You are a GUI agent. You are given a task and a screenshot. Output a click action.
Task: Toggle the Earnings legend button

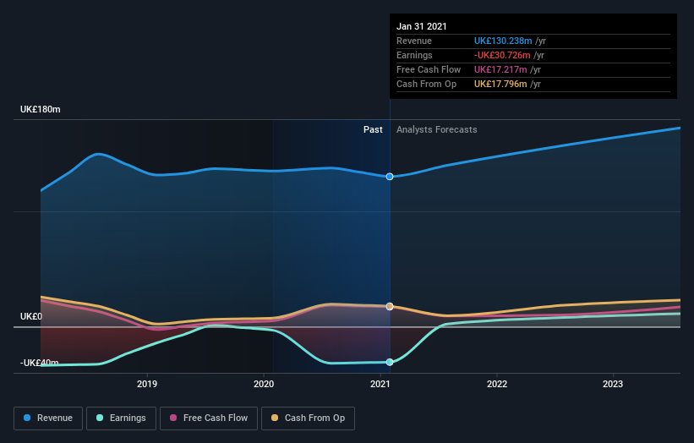pos(121,418)
